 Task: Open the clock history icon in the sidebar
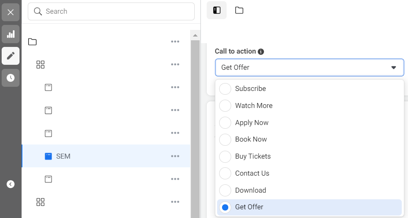10,78
